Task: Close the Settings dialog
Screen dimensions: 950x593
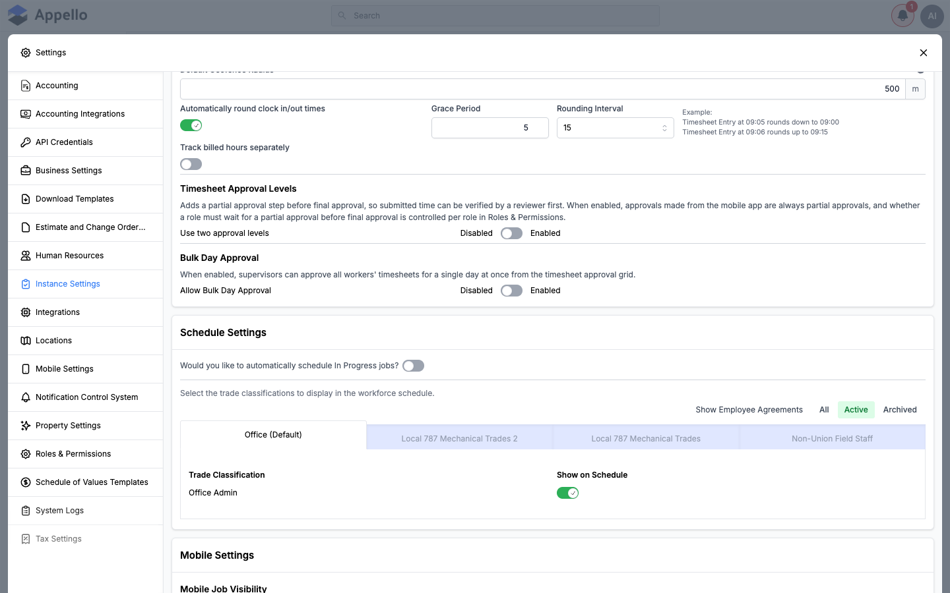Action: click(924, 53)
